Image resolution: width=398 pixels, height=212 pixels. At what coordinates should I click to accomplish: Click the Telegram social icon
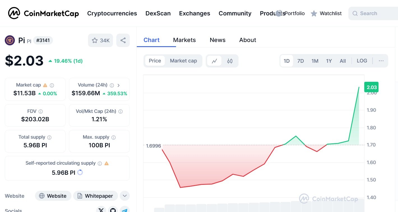pyautogui.click(x=125, y=209)
